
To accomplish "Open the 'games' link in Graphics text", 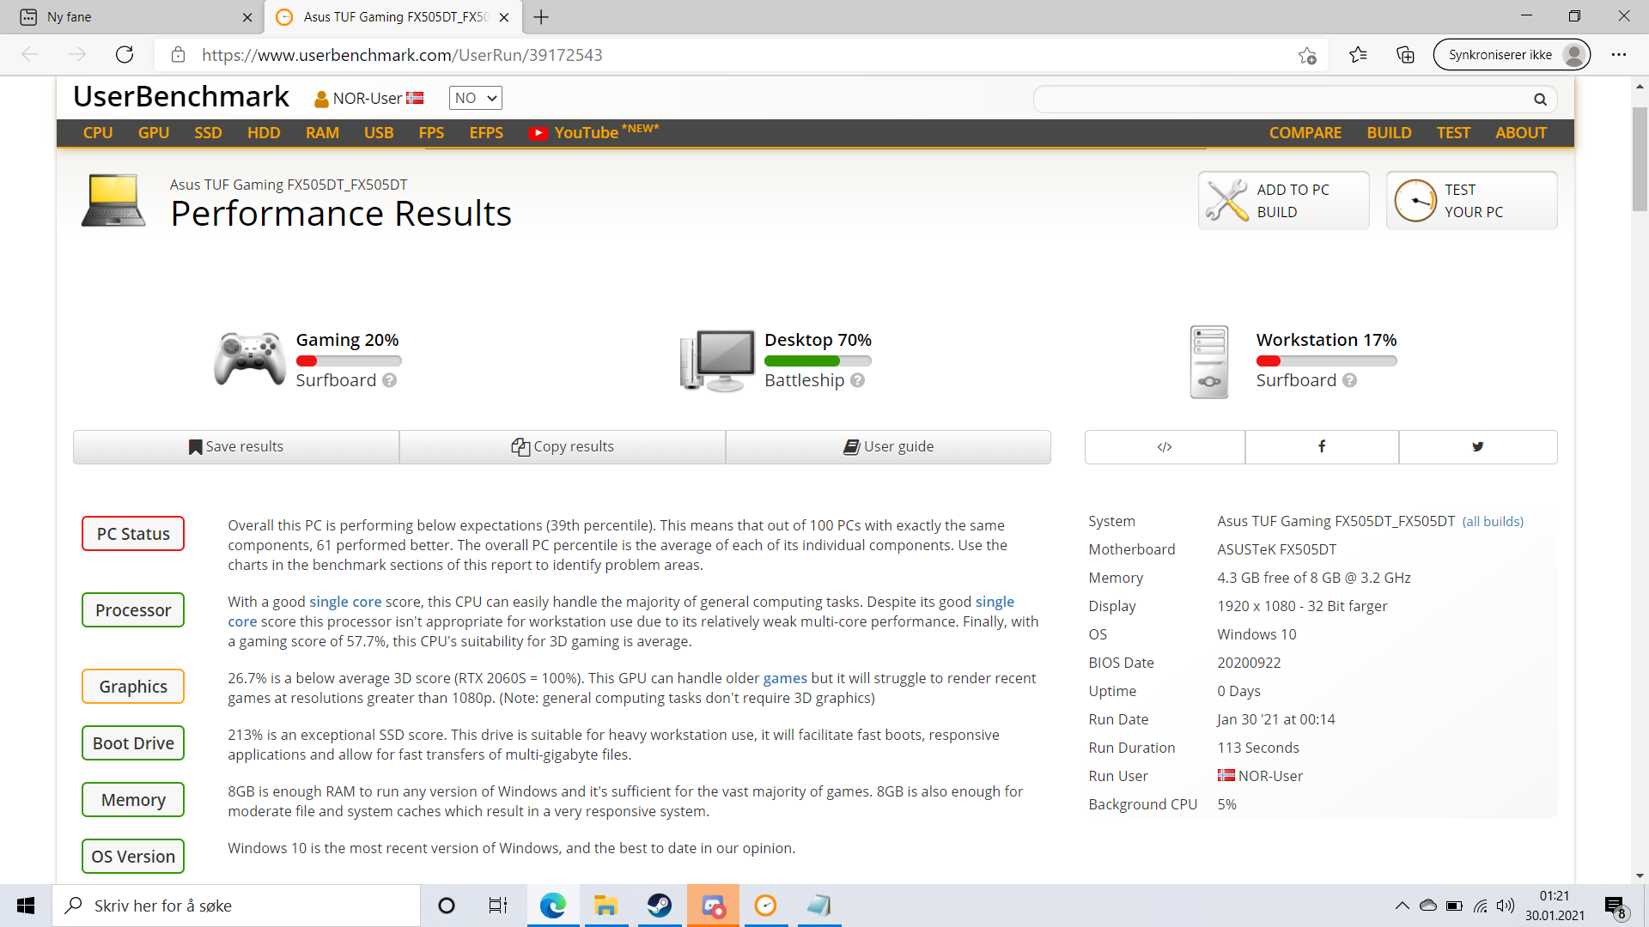I will pyautogui.click(x=785, y=678).
